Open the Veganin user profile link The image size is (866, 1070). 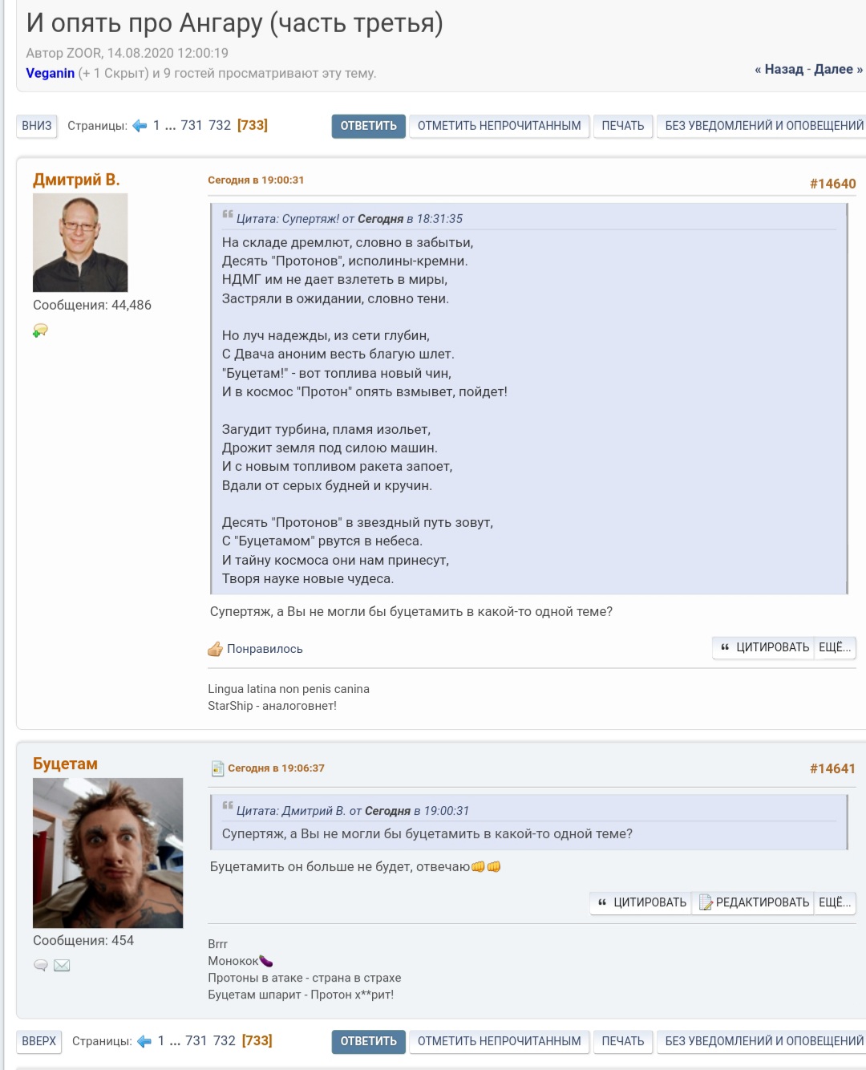(51, 73)
